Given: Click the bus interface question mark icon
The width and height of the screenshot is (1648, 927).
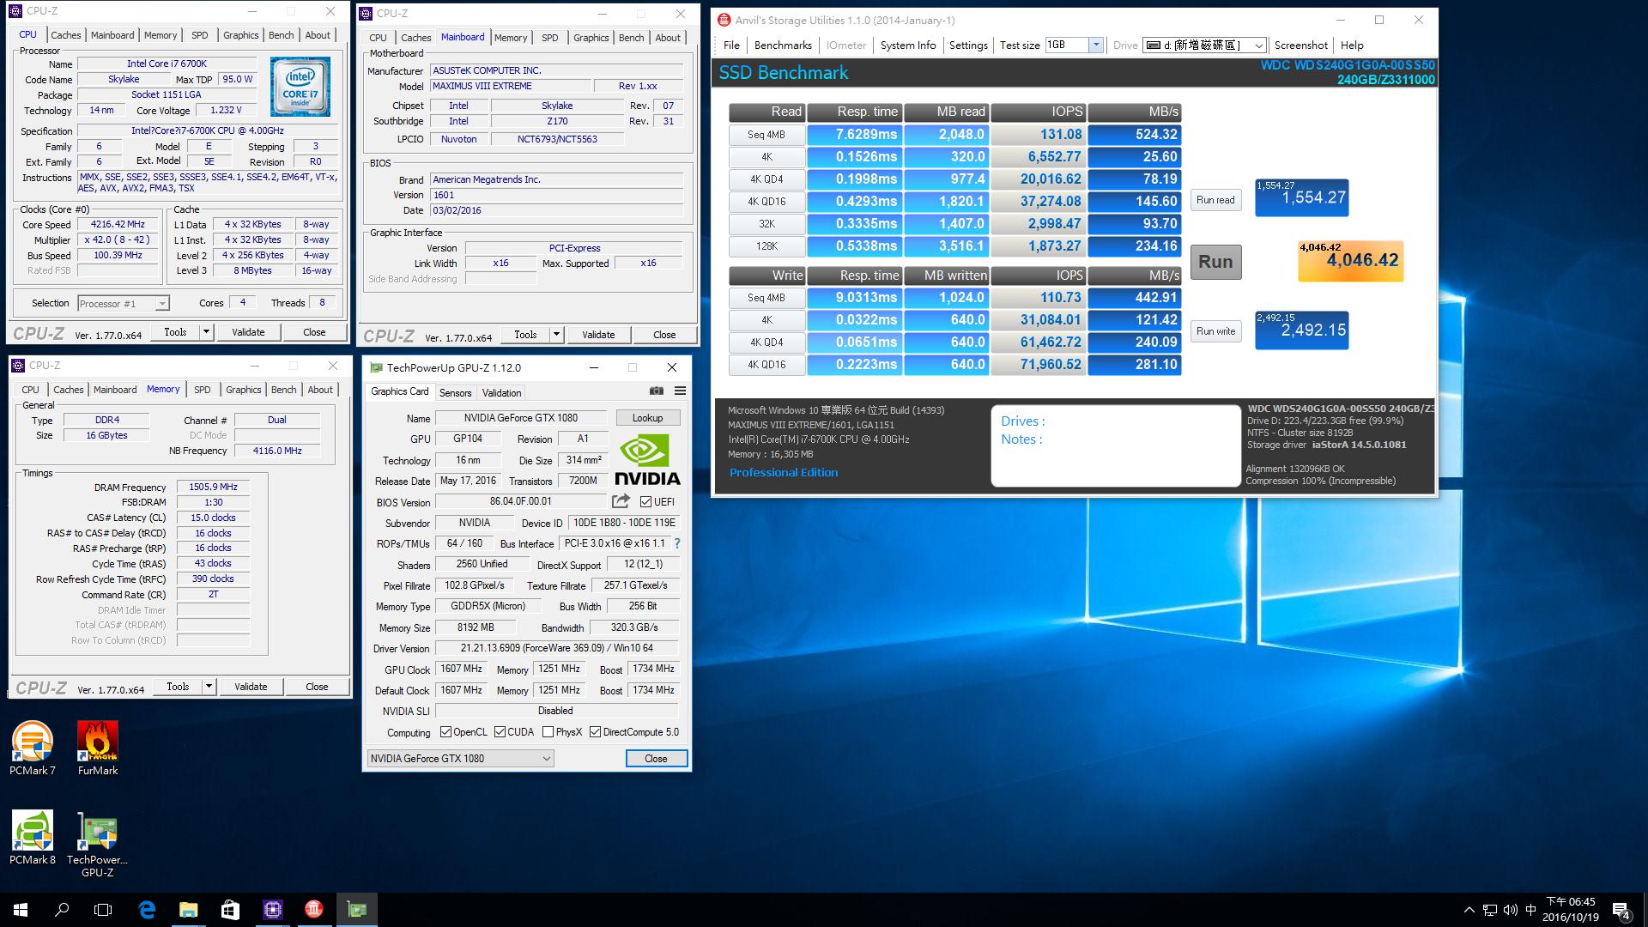Looking at the screenshot, I should point(677,543).
